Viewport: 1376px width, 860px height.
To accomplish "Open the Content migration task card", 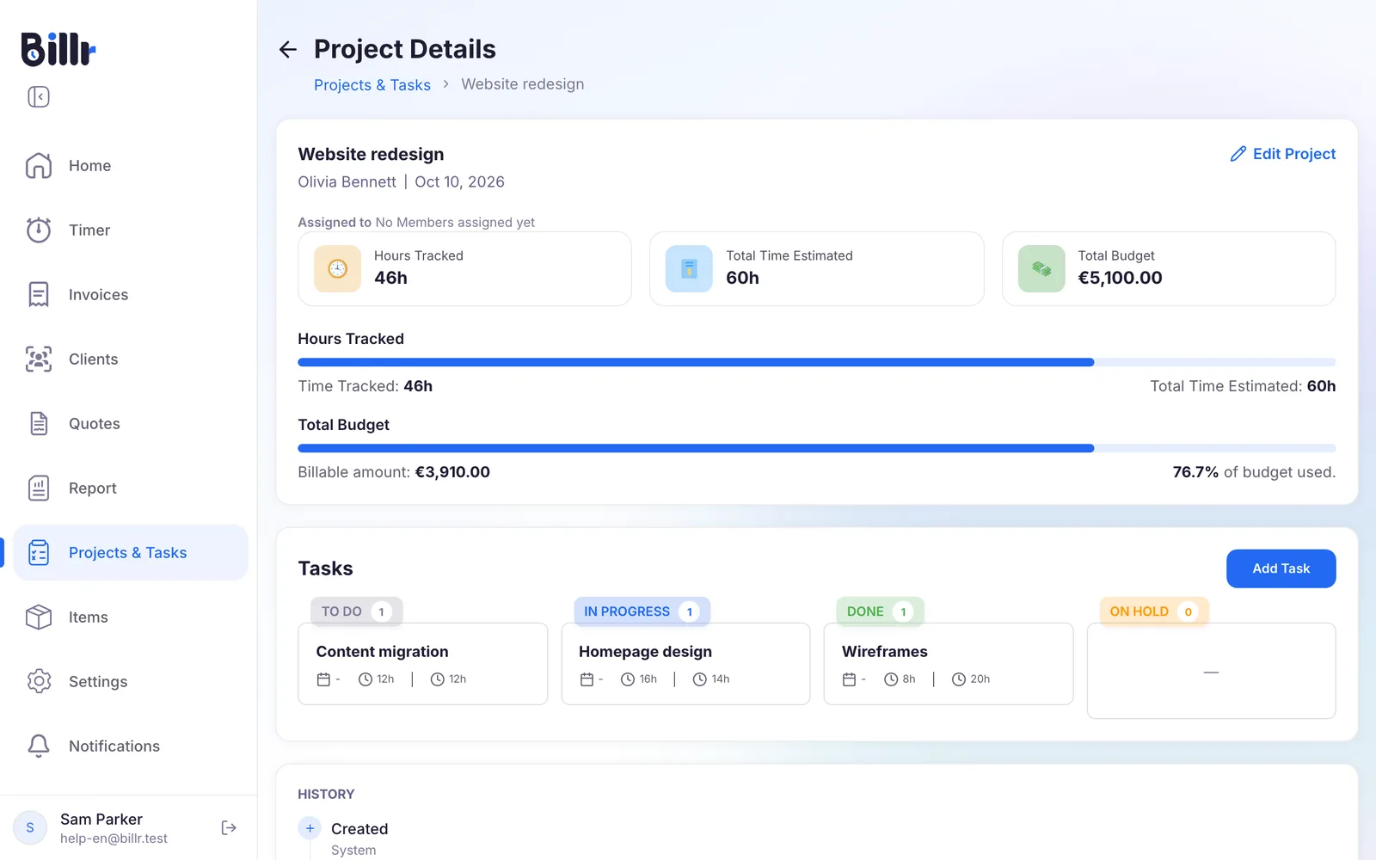I will coord(423,664).
